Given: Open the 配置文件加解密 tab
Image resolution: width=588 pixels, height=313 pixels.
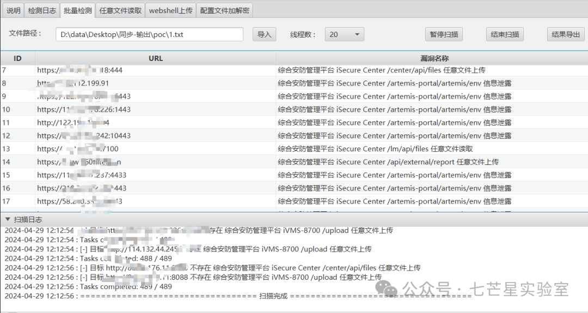Looking at the screenshot, I should coord(224,10).
